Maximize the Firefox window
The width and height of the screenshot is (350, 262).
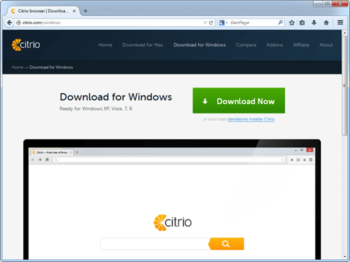327,4
